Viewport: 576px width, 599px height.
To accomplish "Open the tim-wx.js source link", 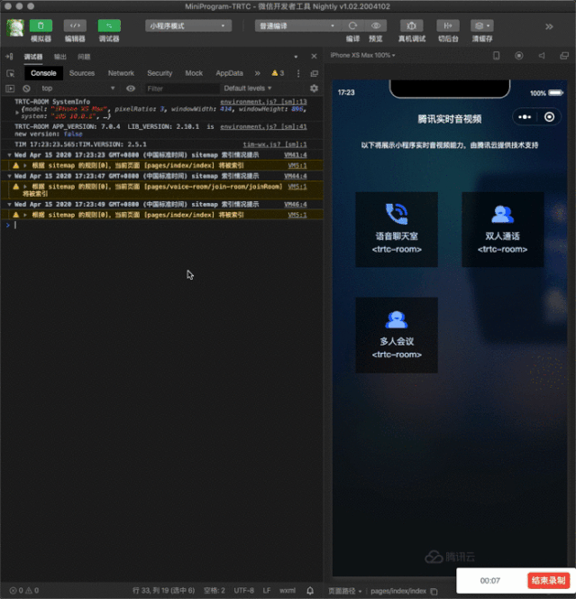I will click(275, 144).
